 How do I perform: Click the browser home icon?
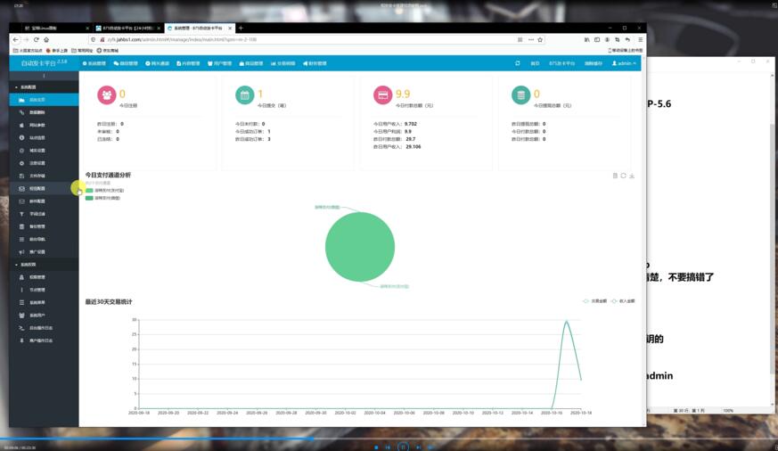click(x=46, y=39)
